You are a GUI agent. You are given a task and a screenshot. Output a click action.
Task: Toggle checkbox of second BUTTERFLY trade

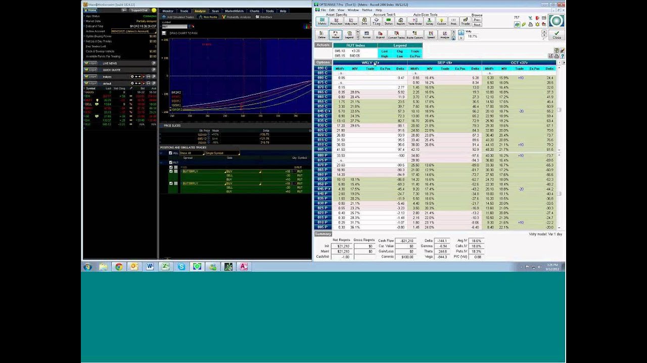coord(171,184)
